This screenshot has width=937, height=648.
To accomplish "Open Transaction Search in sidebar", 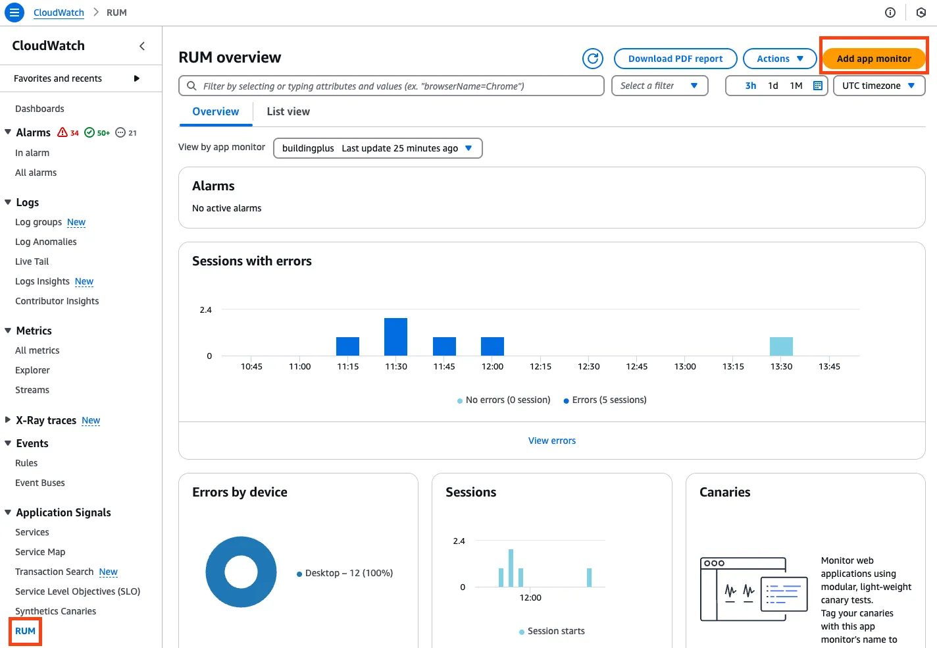I will [54, 572].
